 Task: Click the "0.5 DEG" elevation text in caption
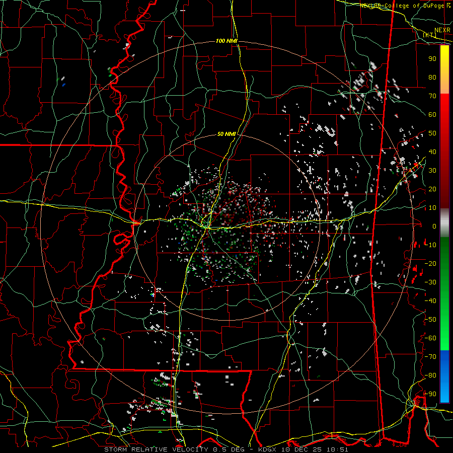(229, 449)
